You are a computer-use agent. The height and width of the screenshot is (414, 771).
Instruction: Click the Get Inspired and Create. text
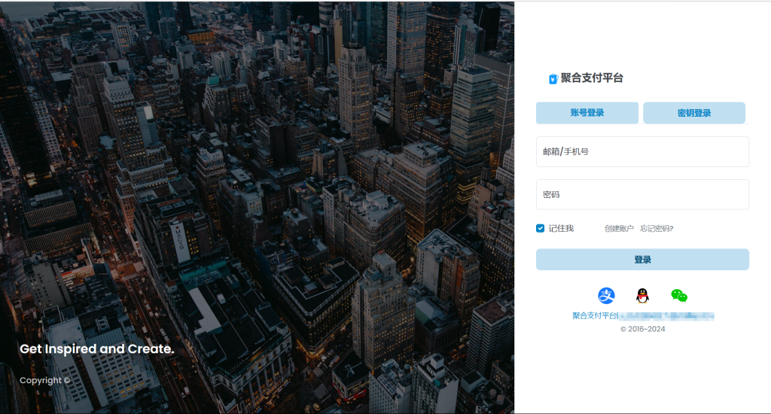[97, 349]
